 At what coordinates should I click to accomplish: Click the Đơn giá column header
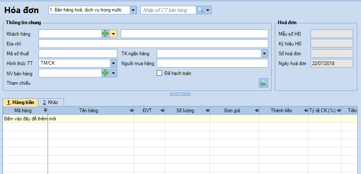coord(234,111)
